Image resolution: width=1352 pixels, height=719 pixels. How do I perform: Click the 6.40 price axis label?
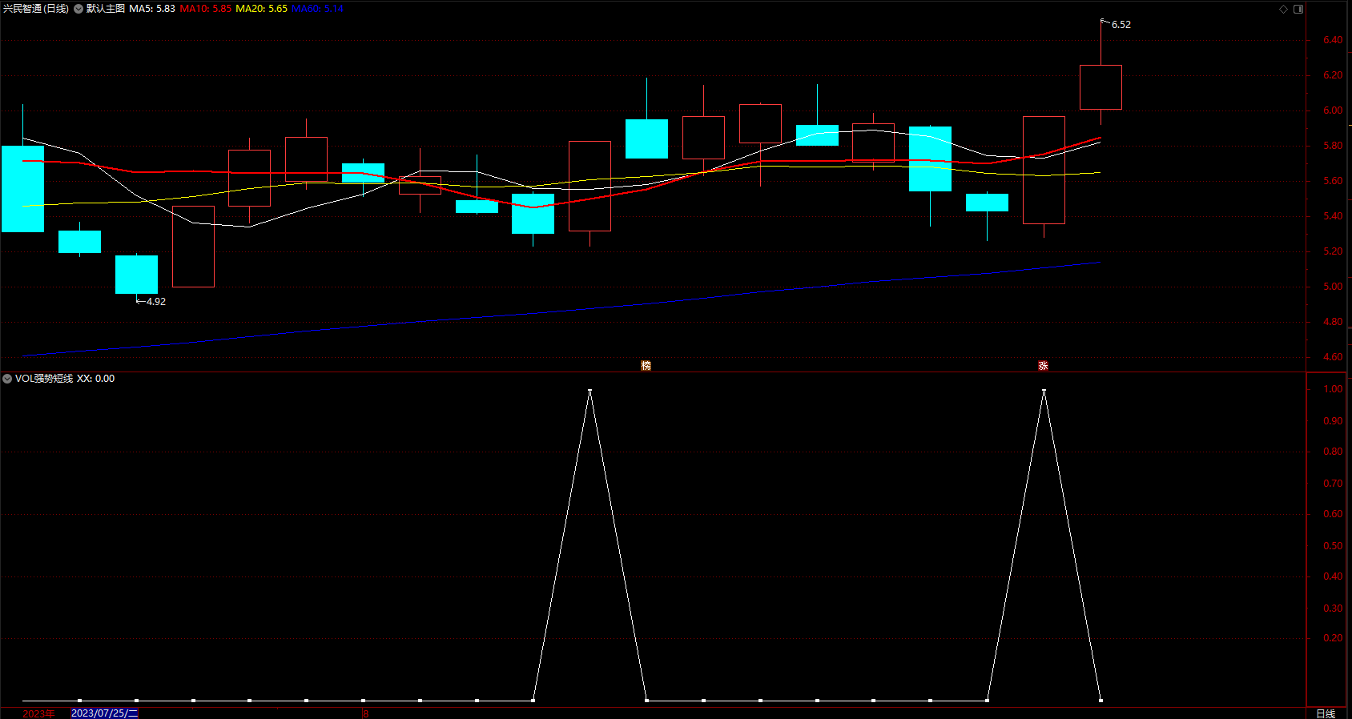tap(1333, 40)
